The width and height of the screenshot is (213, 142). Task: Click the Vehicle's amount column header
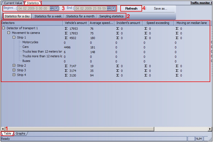coord(76,23)
